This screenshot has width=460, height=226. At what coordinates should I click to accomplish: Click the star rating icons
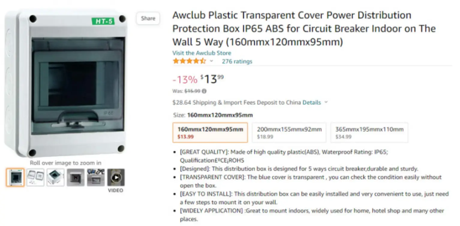(189, 61)
